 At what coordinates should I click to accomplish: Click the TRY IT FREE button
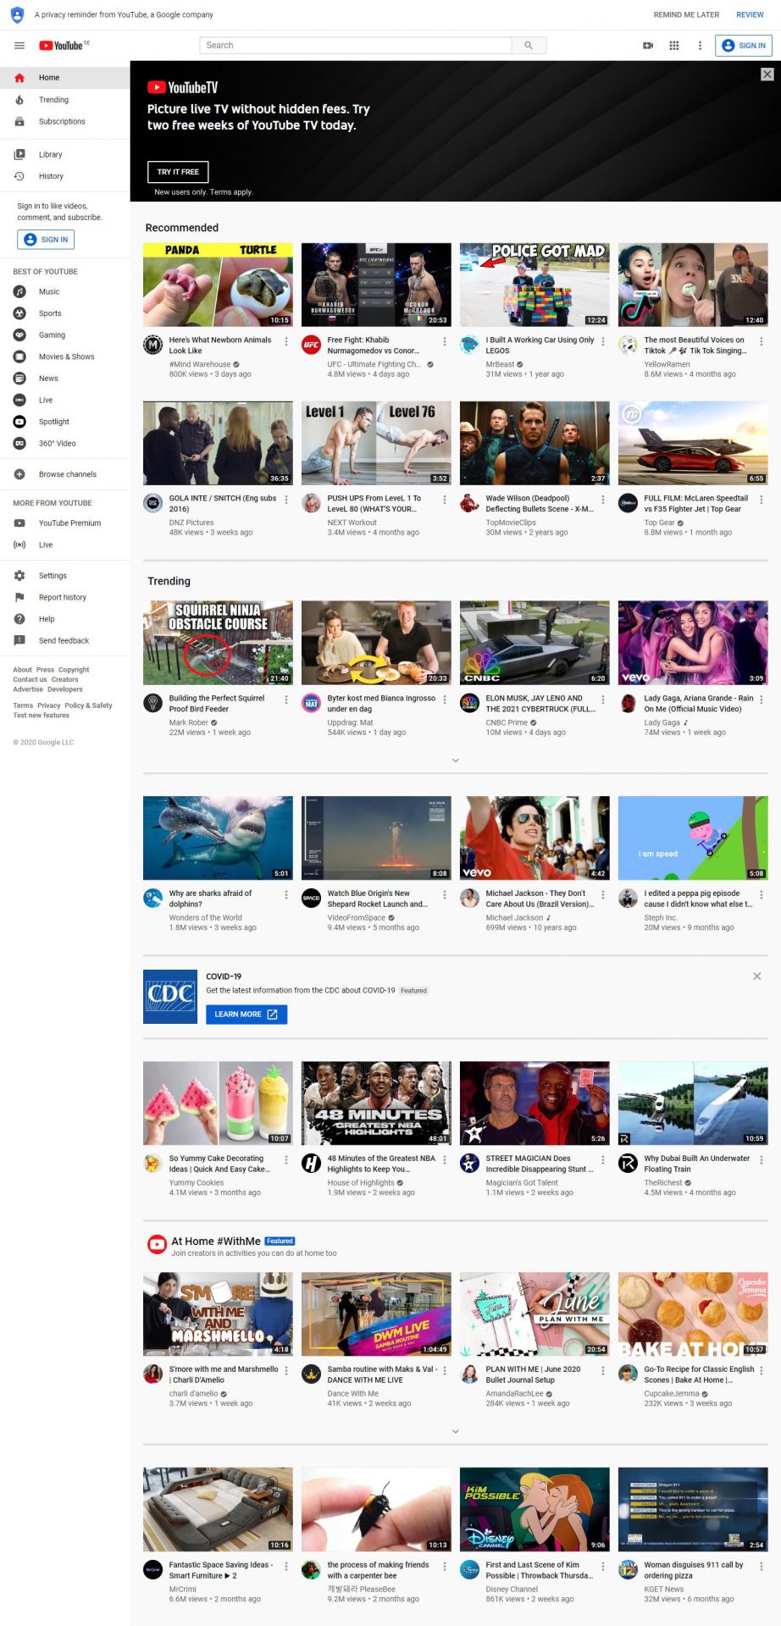[178, 172]
